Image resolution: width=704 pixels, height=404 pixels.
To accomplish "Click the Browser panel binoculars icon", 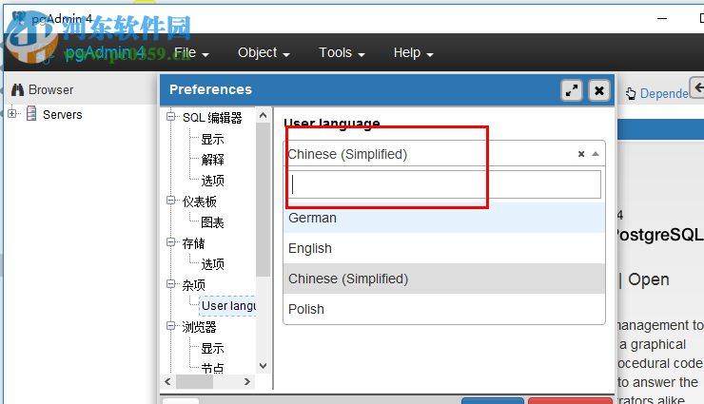I will pos(17,89).
